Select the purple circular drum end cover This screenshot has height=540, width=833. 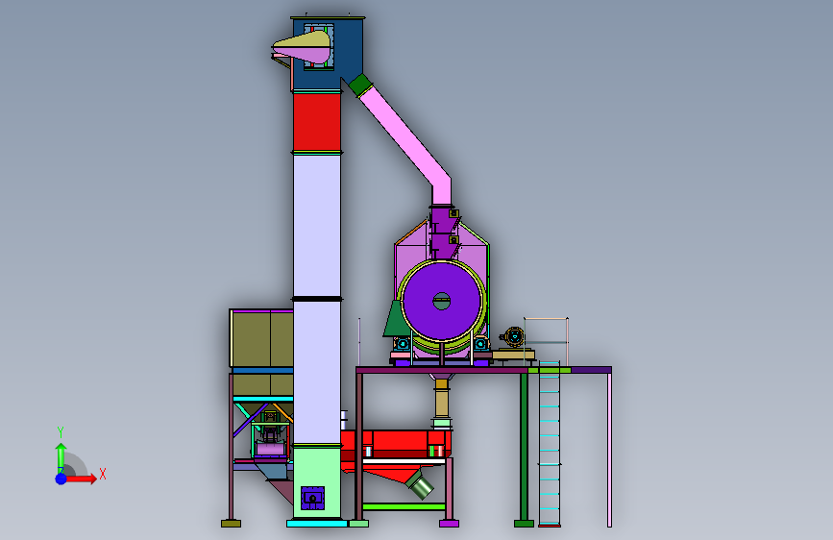tap(442, 302)
